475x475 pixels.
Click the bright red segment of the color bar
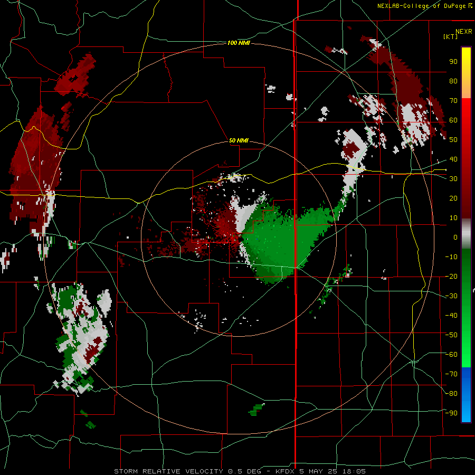tap(466, 158)
